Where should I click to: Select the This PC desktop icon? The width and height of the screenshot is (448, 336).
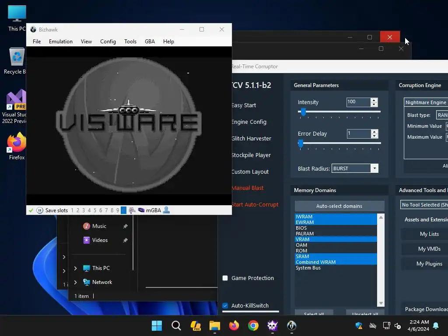pyautogui.click(x=17, y=18)
